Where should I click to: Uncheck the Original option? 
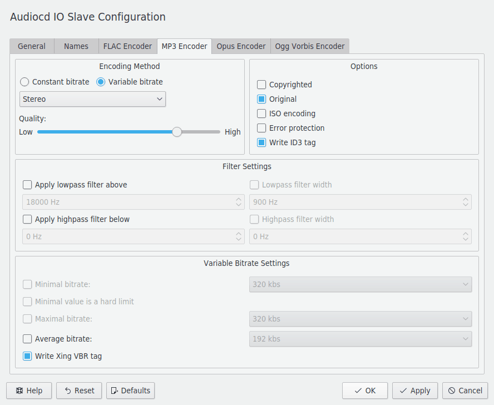coord(261,99)
